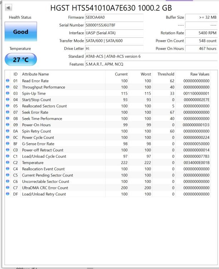Click raw value 001100000001
The width and height of the screenshot is (219, 269).
[196, 94]
